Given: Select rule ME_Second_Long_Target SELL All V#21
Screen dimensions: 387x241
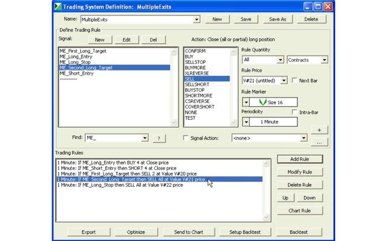Looking at the screenshot, I should [160, 180].
